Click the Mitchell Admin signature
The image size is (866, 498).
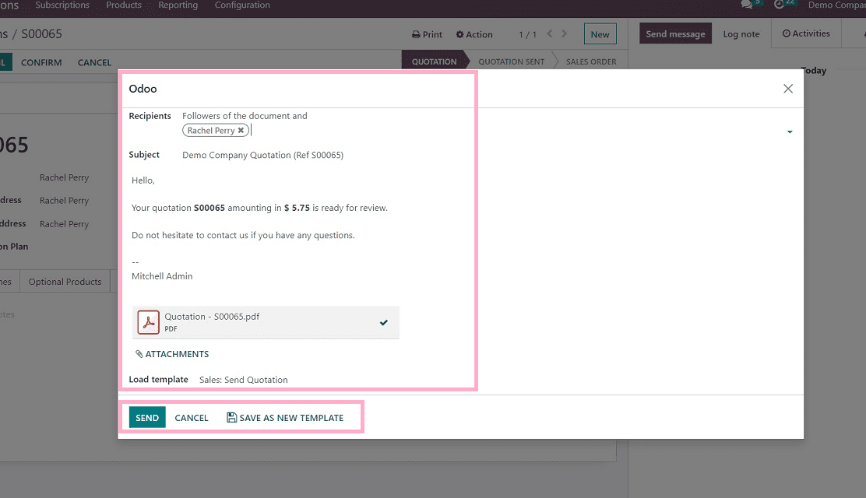point(162,276)
